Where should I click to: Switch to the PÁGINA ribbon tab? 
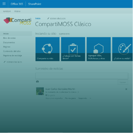click(x=18, y=11)
